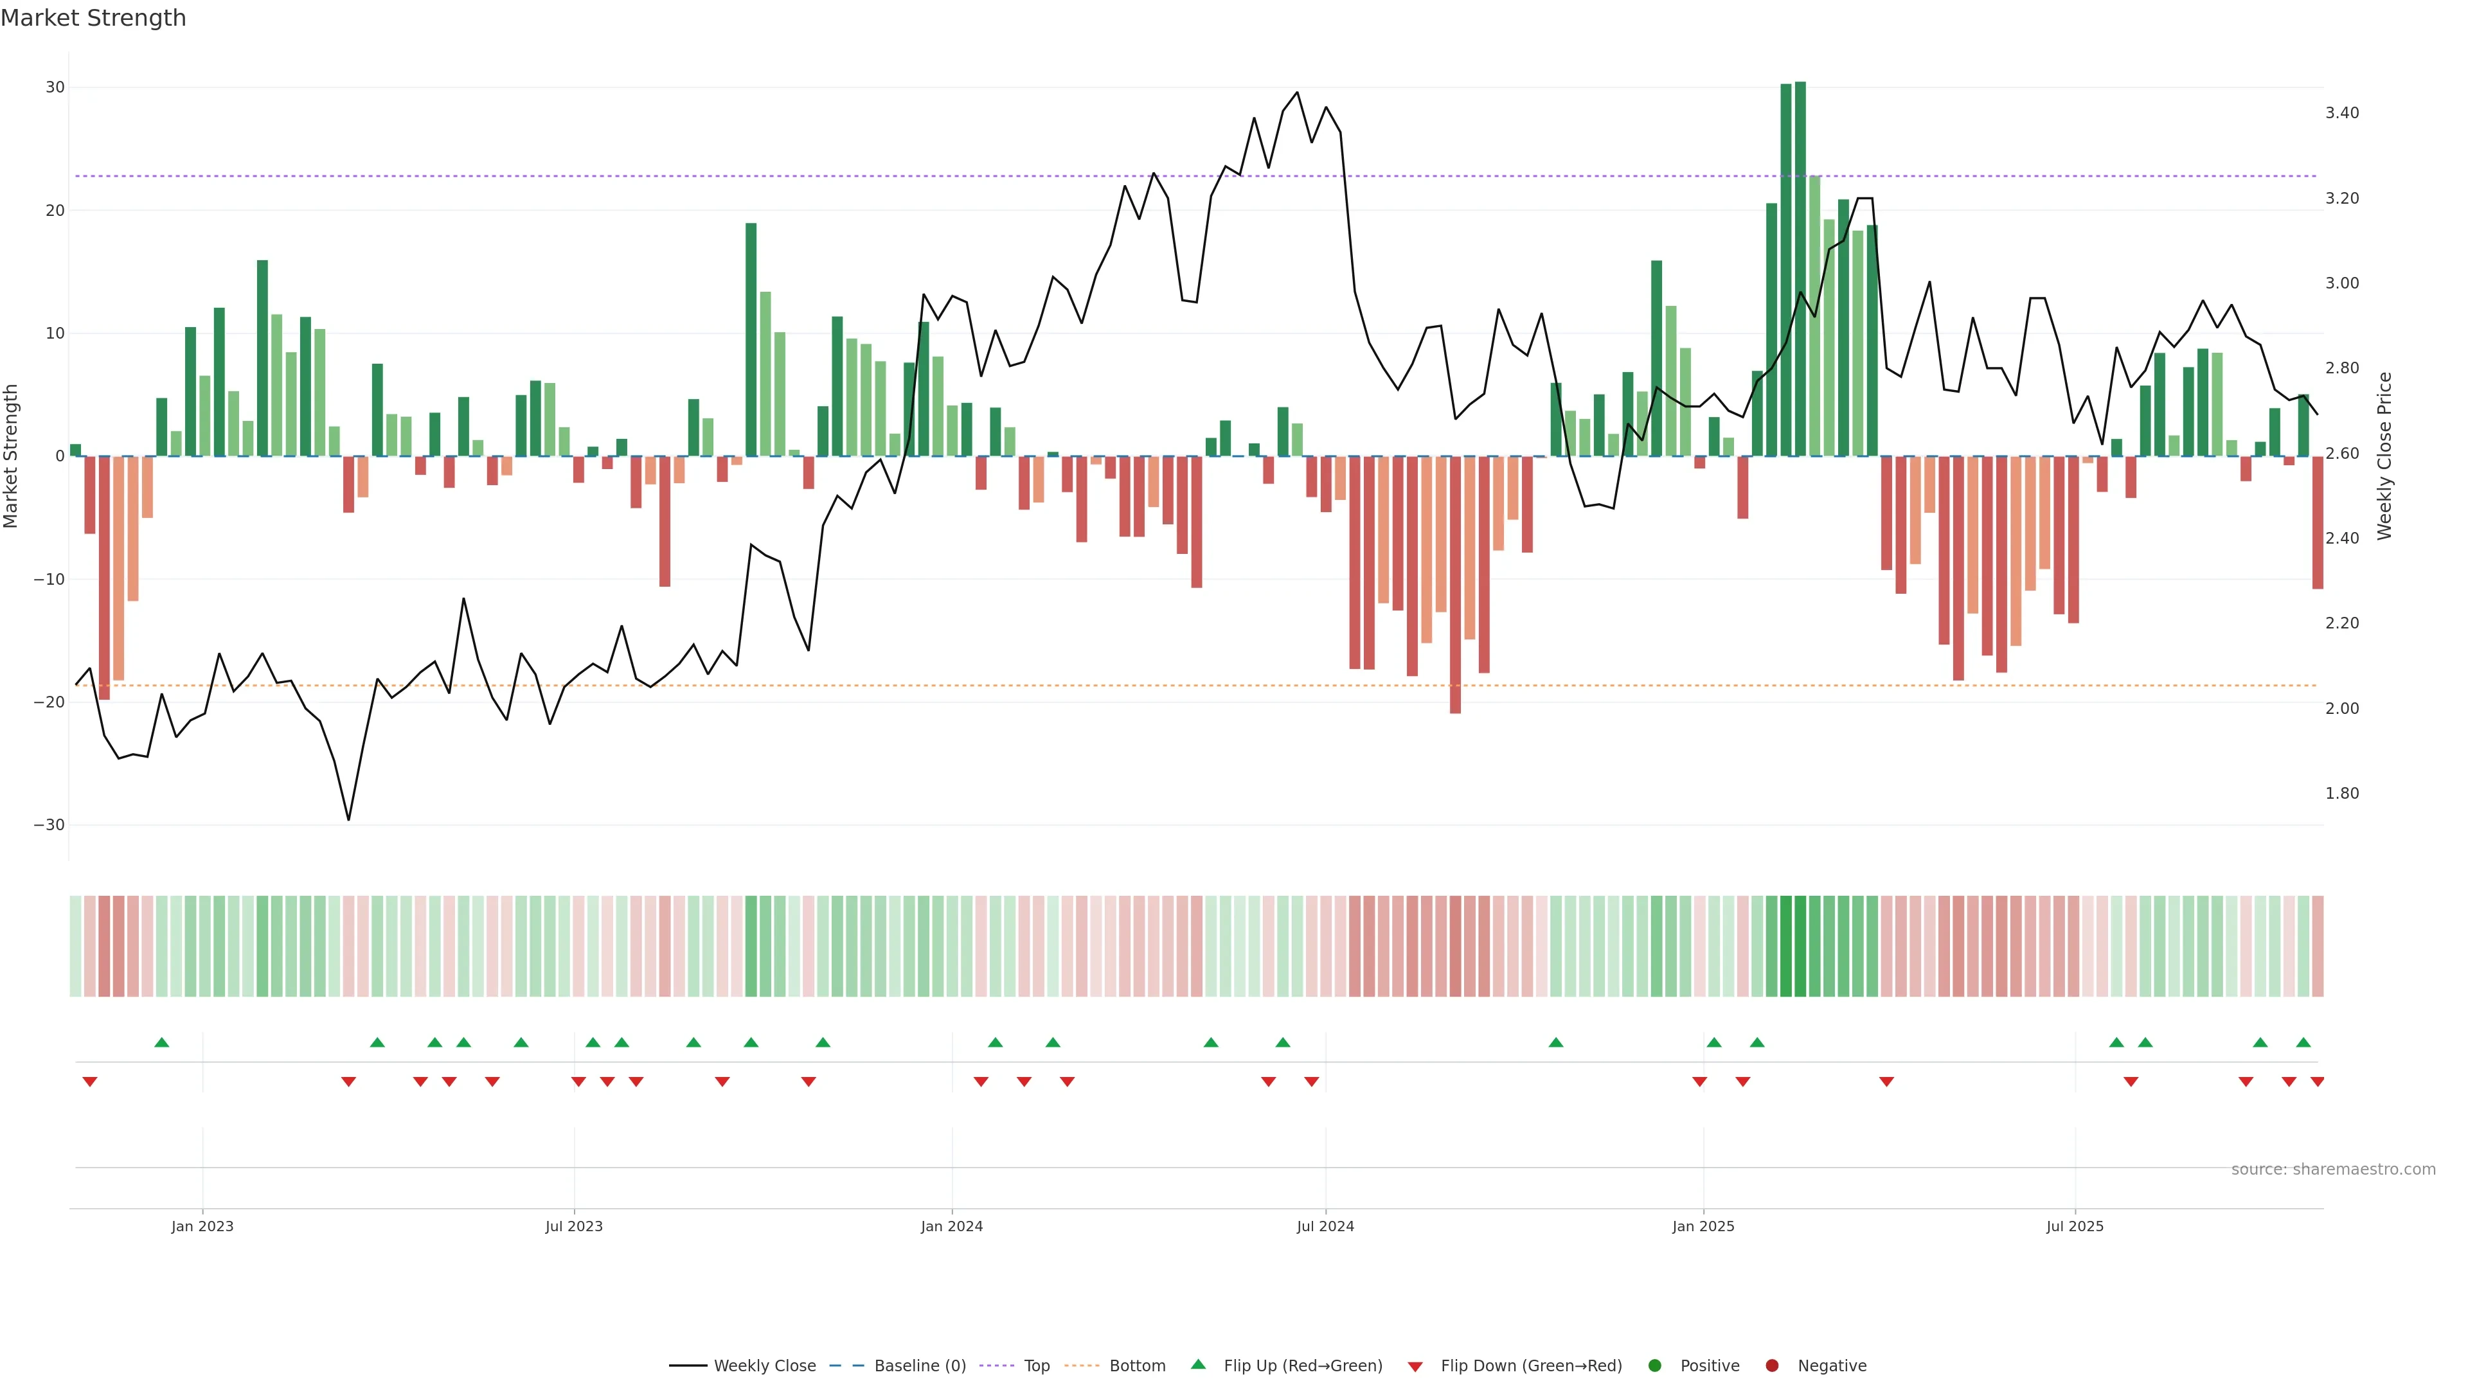Click the Positive green circle legend icon
2468x1388 pixels.
(1654, 1366)
